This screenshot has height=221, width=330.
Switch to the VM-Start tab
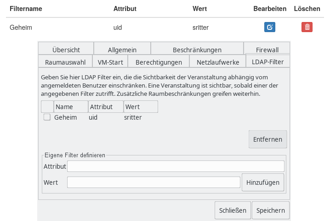coord(110,62)
